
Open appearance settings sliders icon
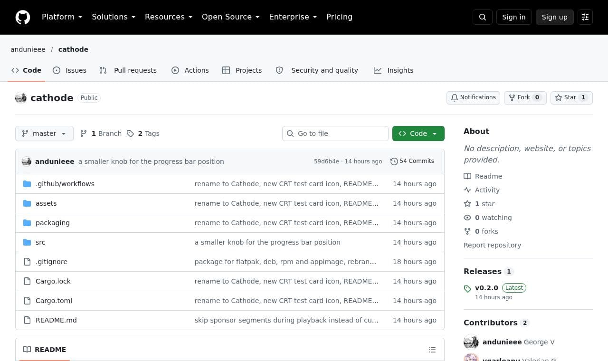tap(585, 17)
